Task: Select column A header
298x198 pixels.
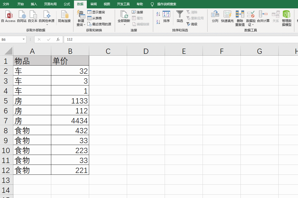Action: [x=32, y=51]
